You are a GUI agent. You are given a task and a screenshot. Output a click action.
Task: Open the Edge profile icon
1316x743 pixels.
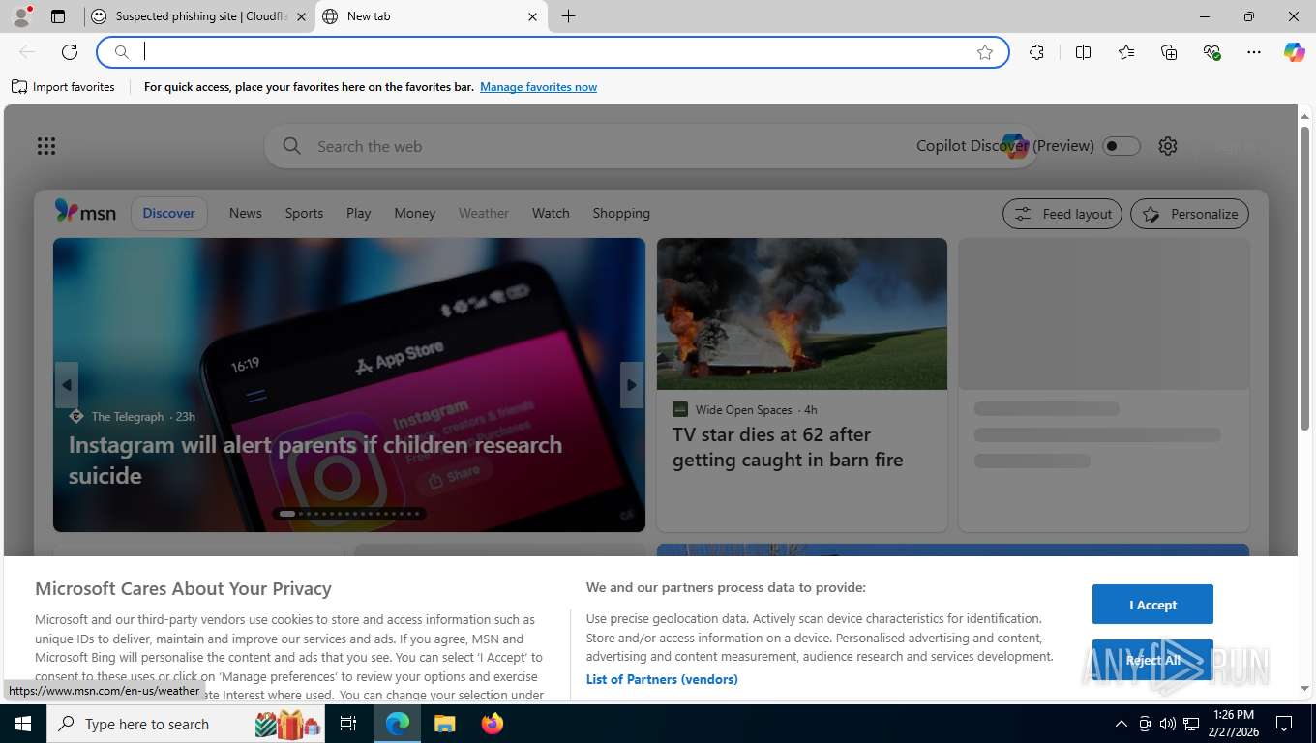pyautogui.click(x=21, y=16)
